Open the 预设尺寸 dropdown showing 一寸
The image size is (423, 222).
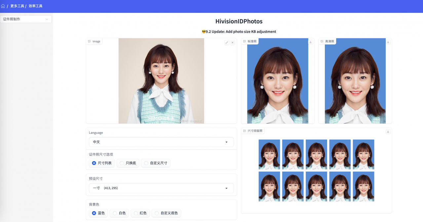pyautogui.click(x=161, y=188)
